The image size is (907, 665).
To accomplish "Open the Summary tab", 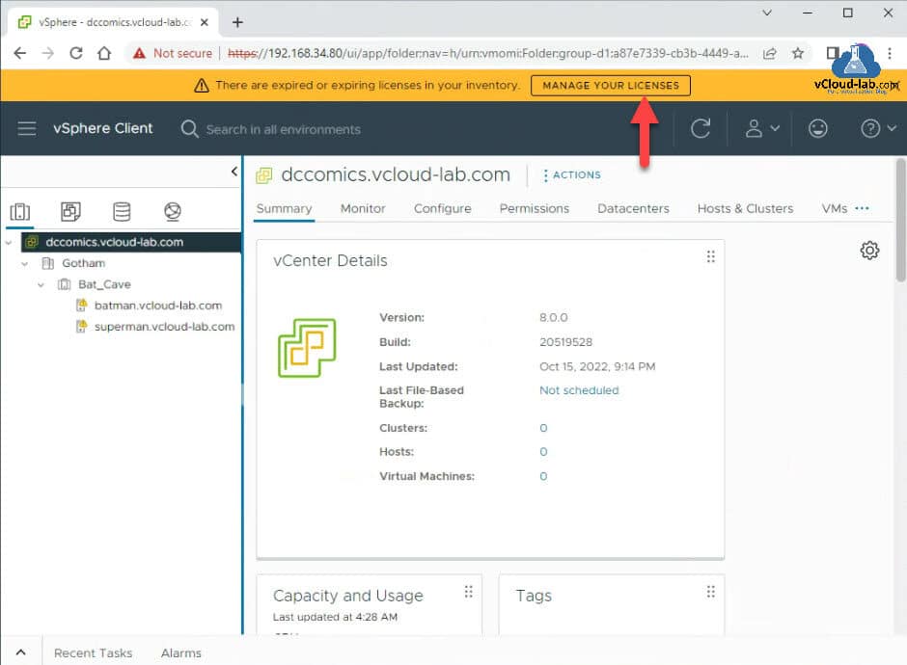I will pos(284,208).
